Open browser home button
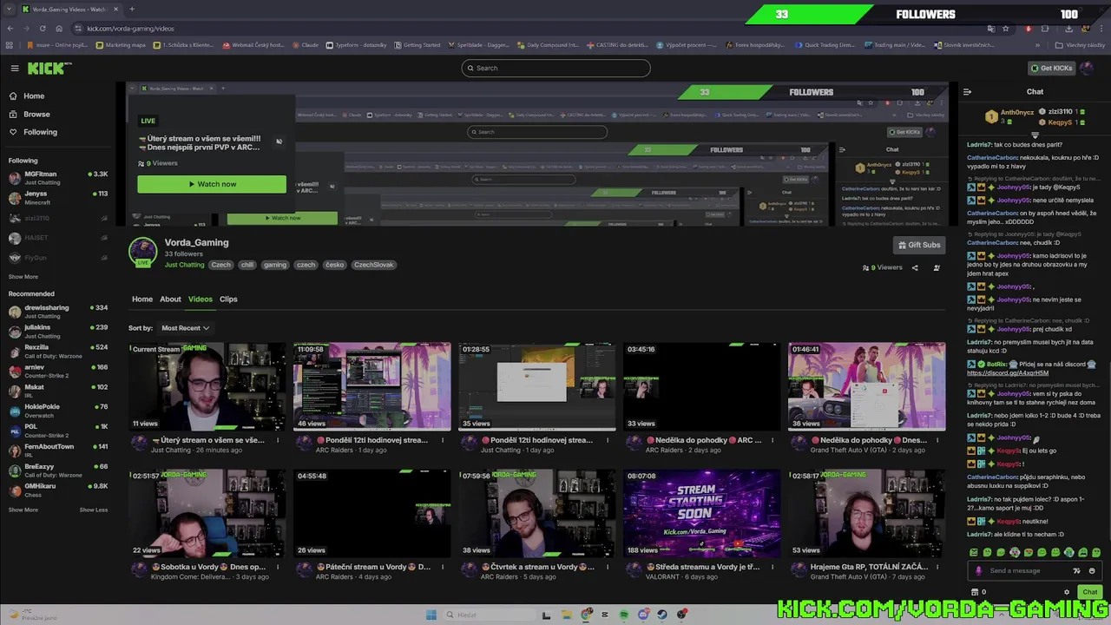The image size is (1111, 625). click(59, 28)
